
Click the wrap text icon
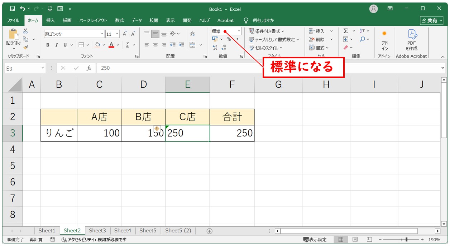[192, 34]
